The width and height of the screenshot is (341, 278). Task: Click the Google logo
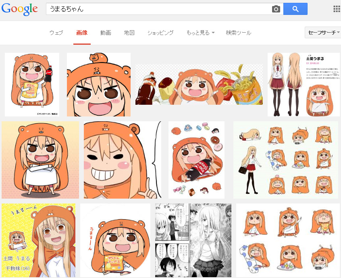20,9
